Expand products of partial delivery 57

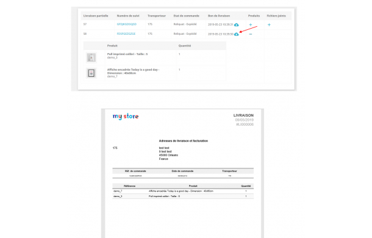(250, 24)
